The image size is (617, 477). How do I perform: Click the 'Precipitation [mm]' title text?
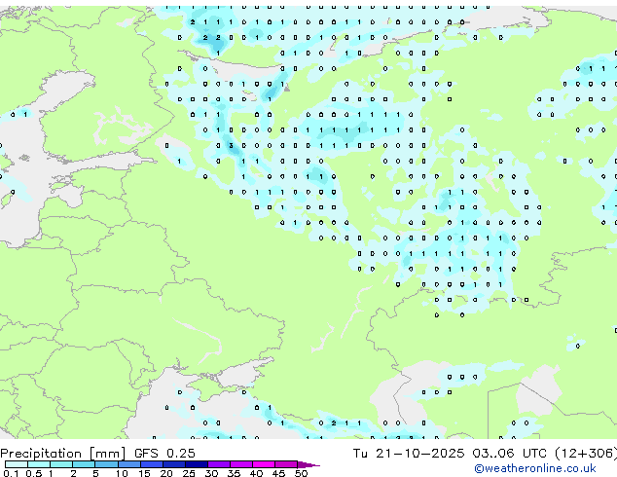pos(62,454)
